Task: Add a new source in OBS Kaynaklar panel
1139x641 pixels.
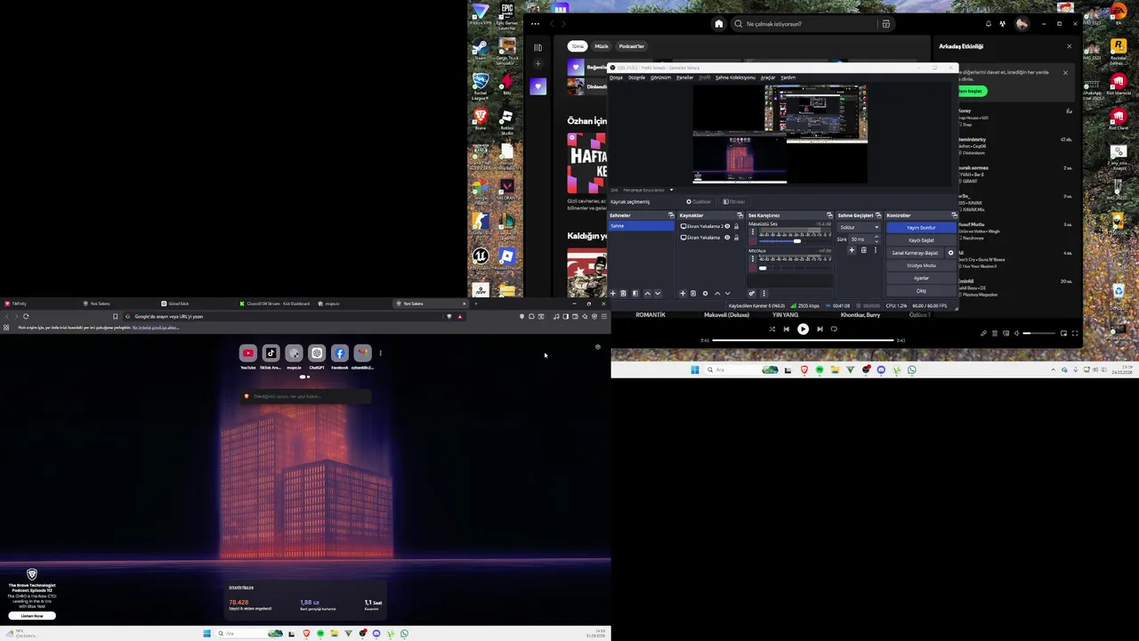Action: tap(683, 293)
